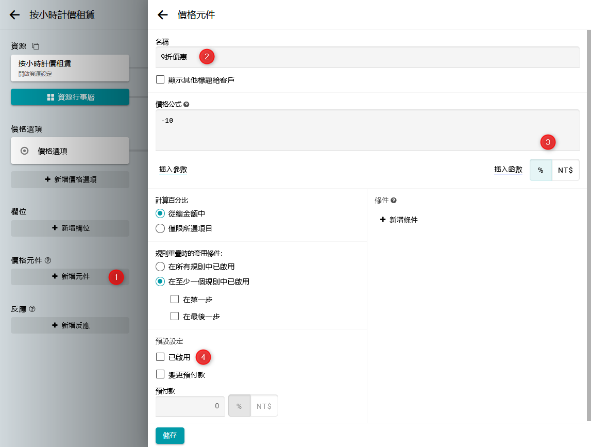
Task: Open the 插入函數 selector
Action: click(x=508, y=170)
